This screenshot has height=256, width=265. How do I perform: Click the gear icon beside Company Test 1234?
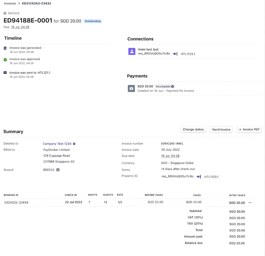[x=74, y=144]
